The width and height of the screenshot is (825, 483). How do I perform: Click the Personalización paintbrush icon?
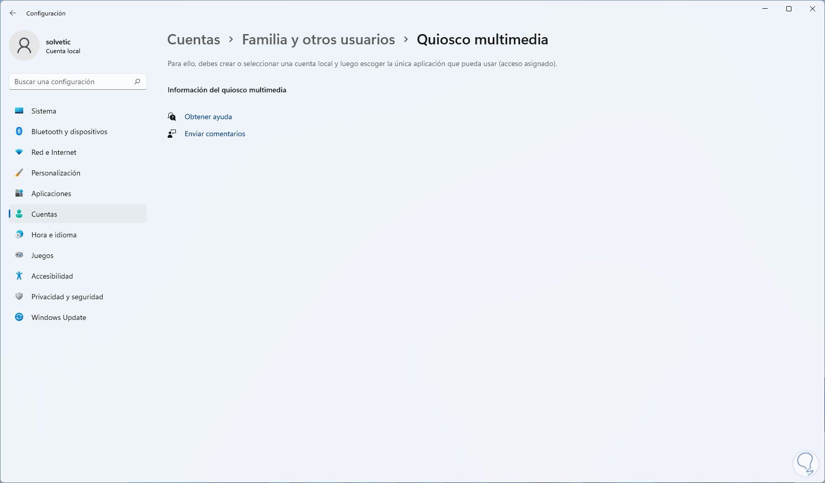tap(19, 173)
